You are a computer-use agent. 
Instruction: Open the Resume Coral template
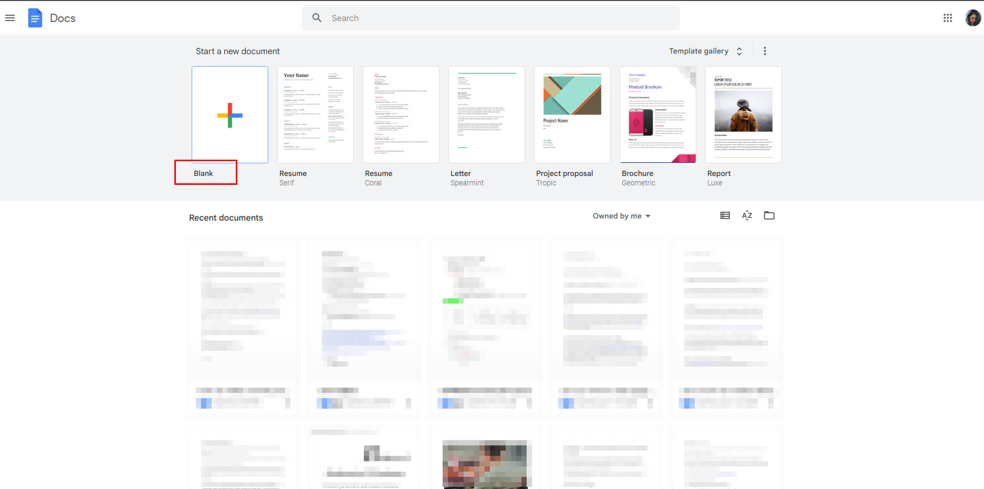[x=401, y=115]
